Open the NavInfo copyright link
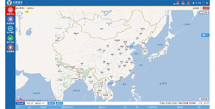The width and height of the screenshot is (215, 109). 44,100
